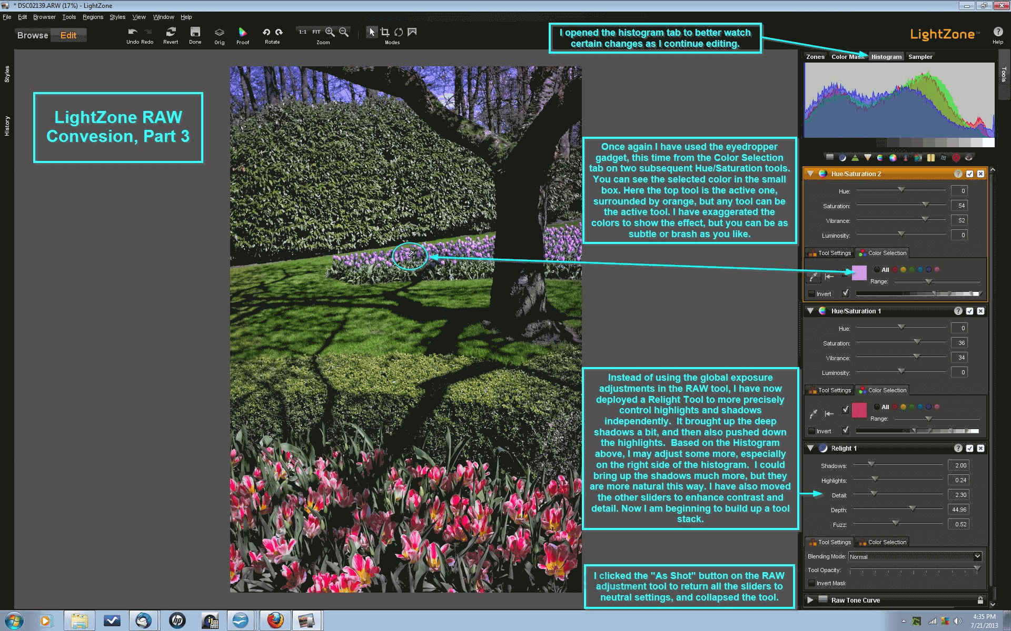Open the ZoneMapper tool icon
1011x631 pixels.
point(829,157)
